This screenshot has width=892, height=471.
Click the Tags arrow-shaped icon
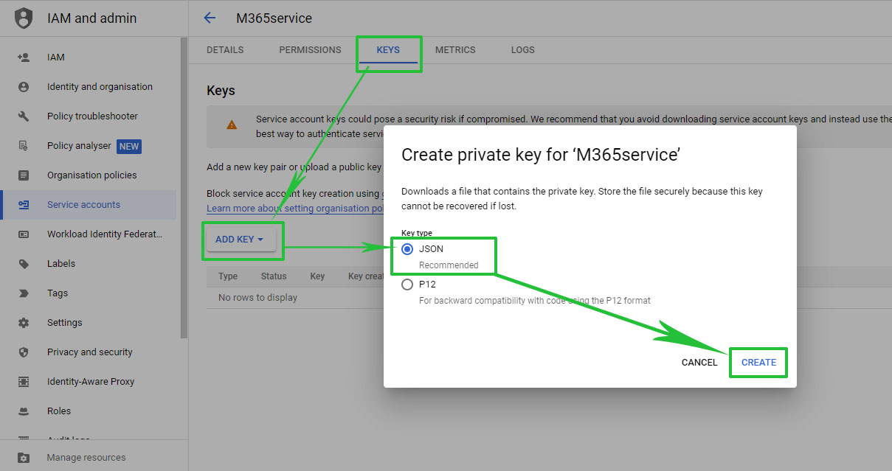[24, 293]
